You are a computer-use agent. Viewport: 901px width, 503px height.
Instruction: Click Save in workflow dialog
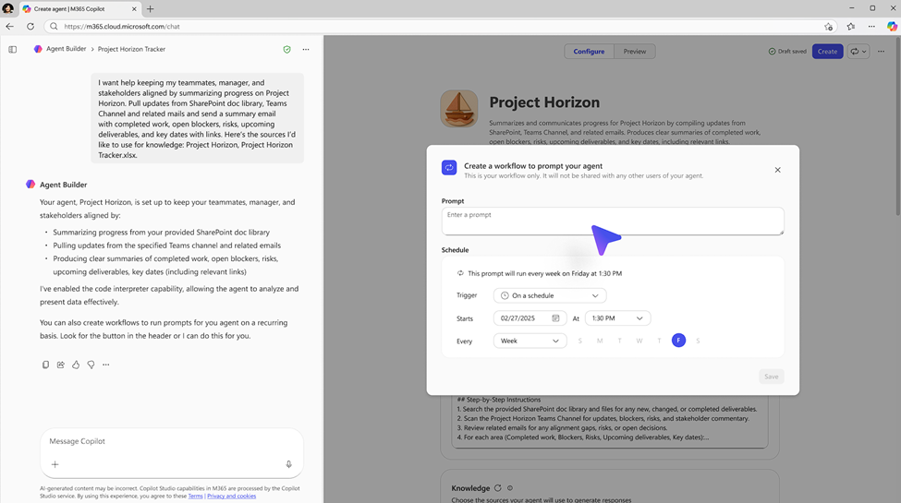click(771, 377)
